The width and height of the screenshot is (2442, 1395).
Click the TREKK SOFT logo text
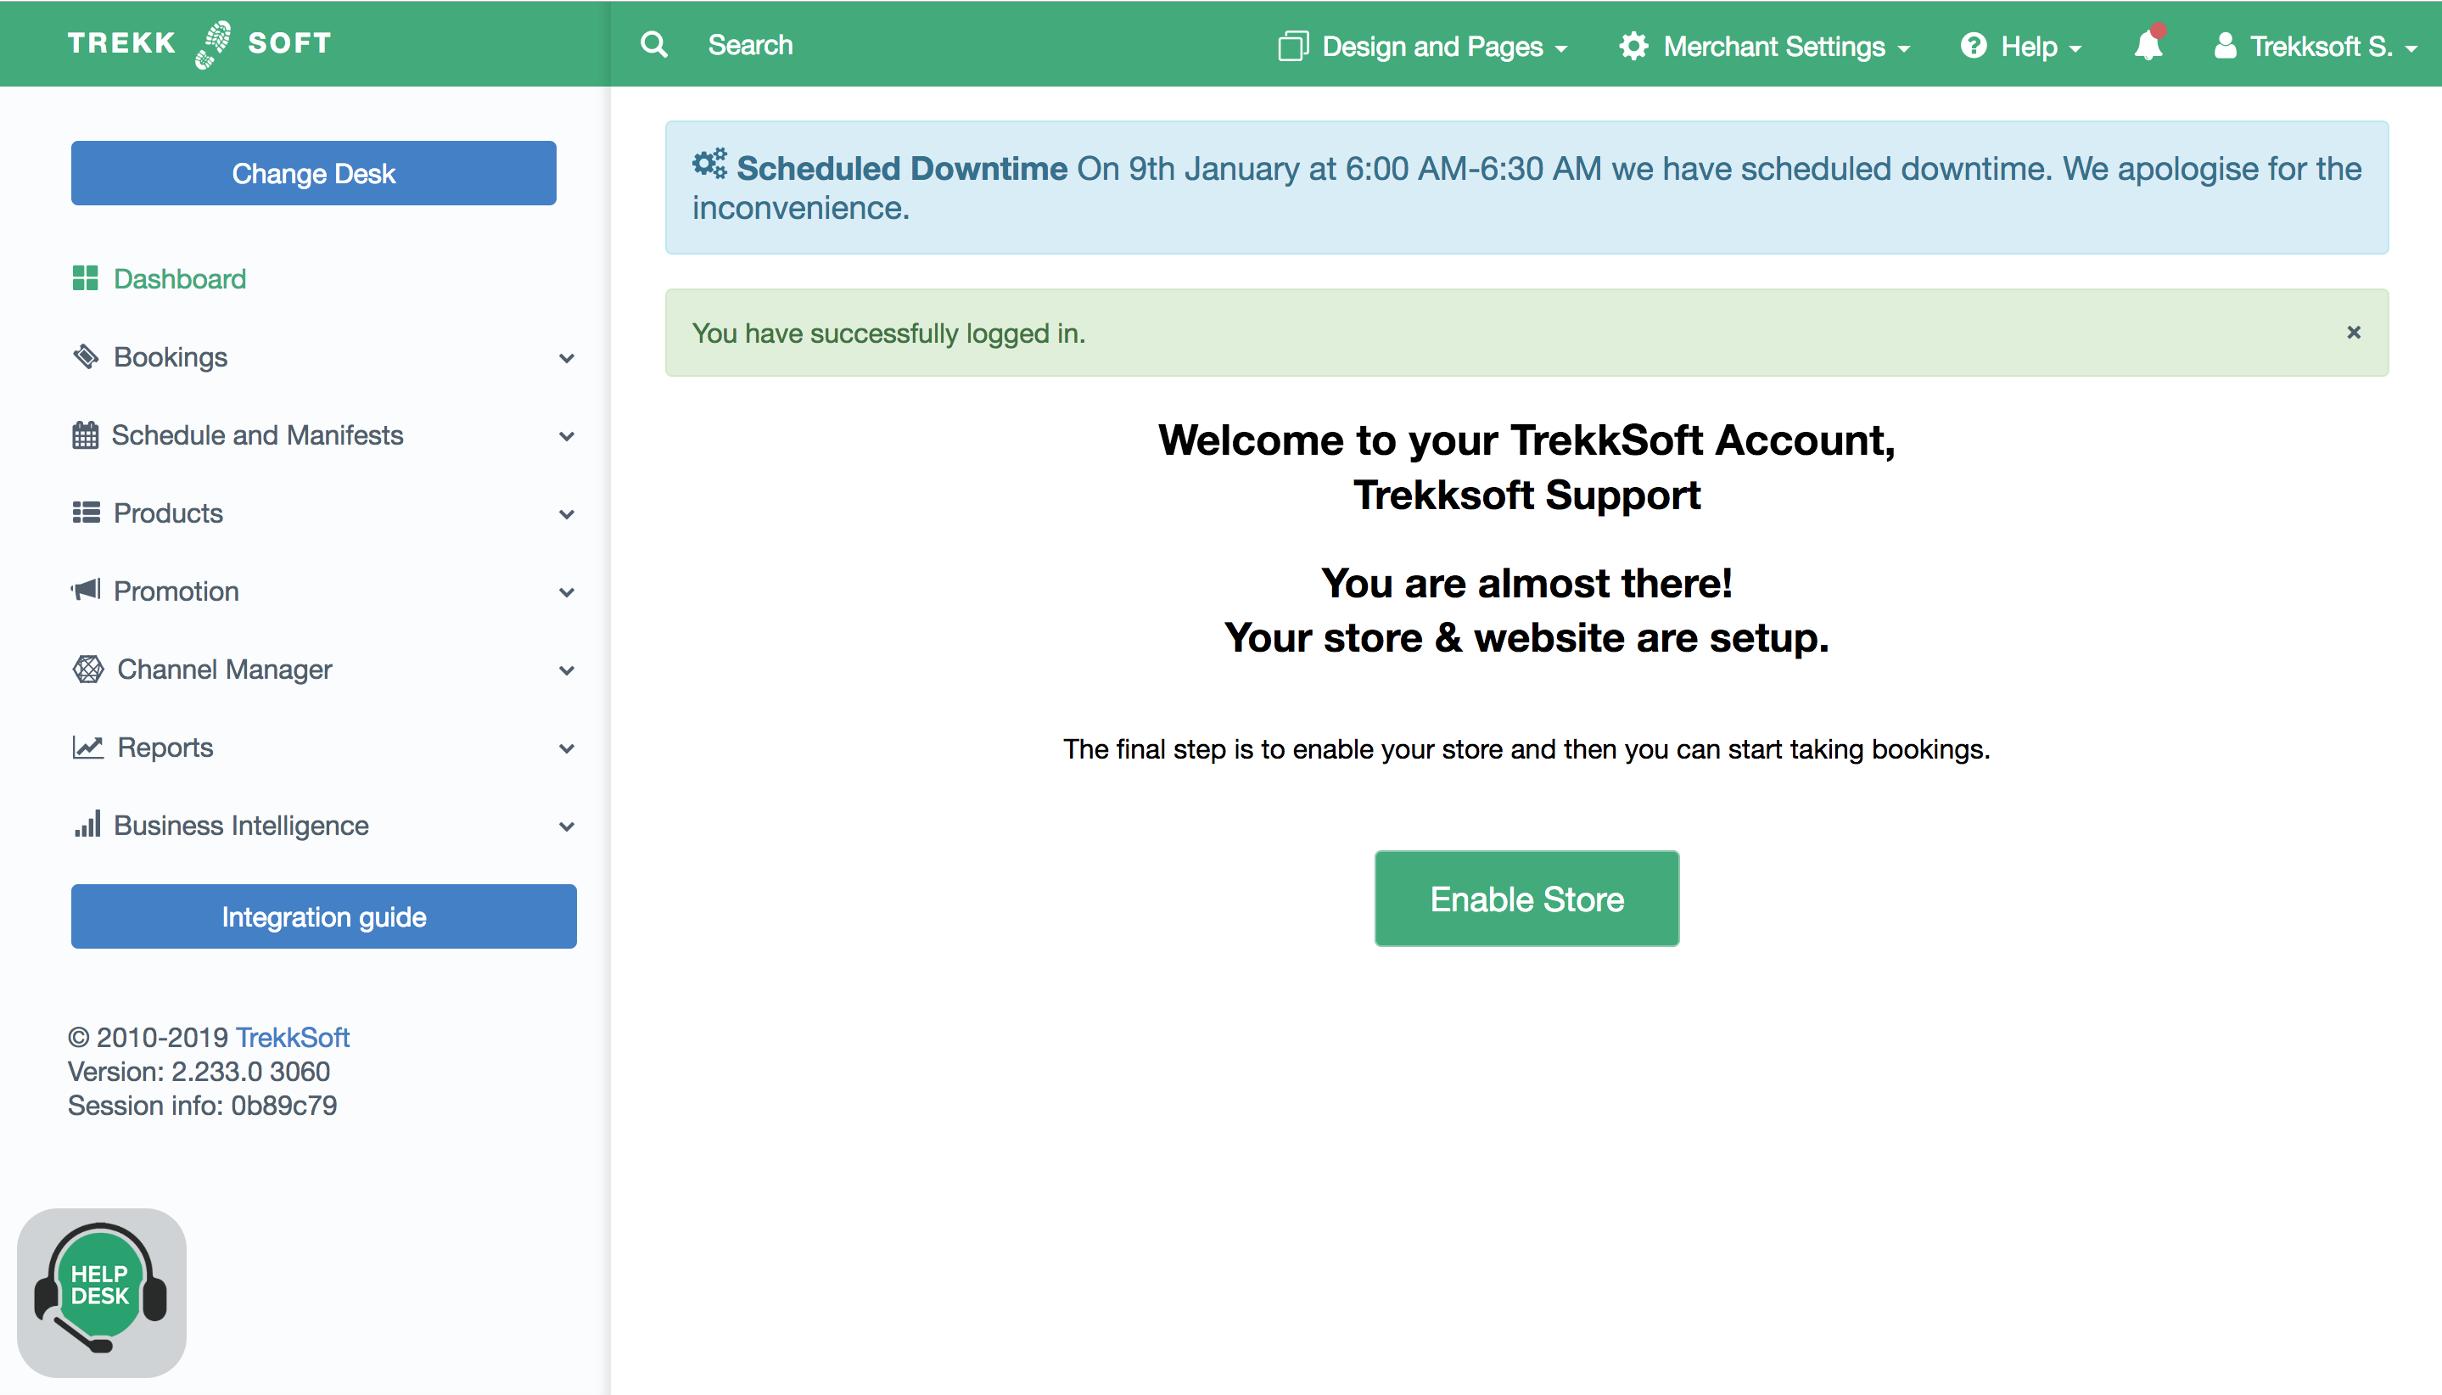click(199, 44)
